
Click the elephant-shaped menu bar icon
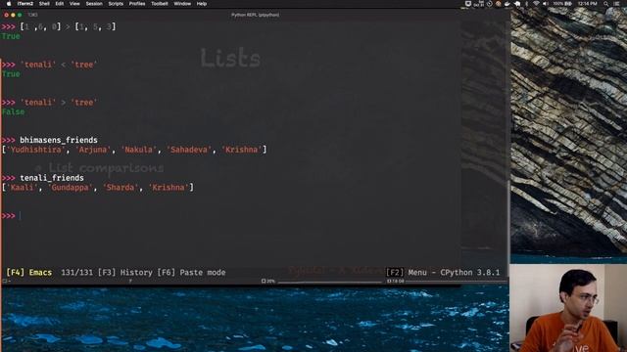[517, 4]
